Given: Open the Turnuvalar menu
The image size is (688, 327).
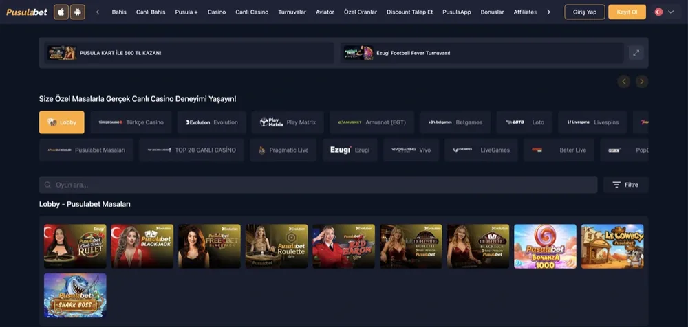Looking at the screenshot, I should point(292,12).
